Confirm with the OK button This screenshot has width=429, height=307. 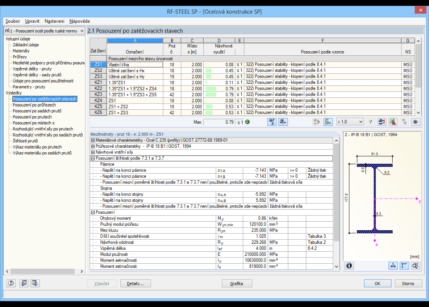[377, 283]
